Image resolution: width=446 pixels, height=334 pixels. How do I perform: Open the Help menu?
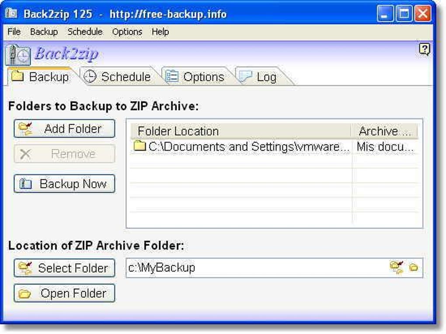coord(160,31)
